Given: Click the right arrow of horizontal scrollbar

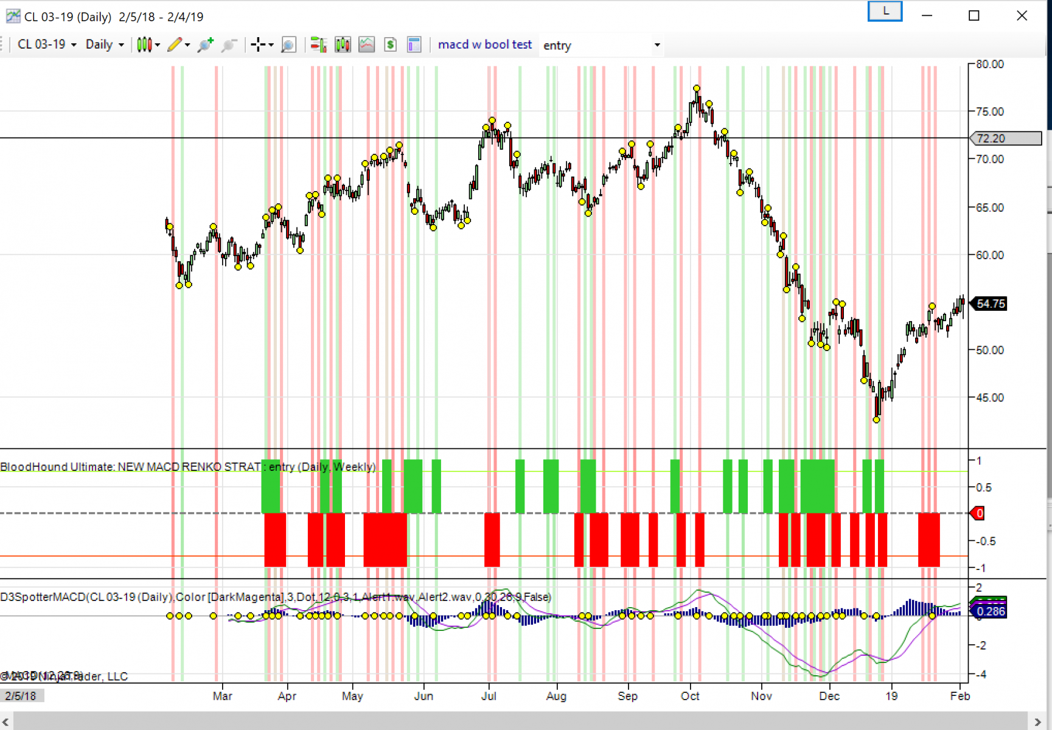Looking at the screenshot, I should click(x=1038, y=721).
